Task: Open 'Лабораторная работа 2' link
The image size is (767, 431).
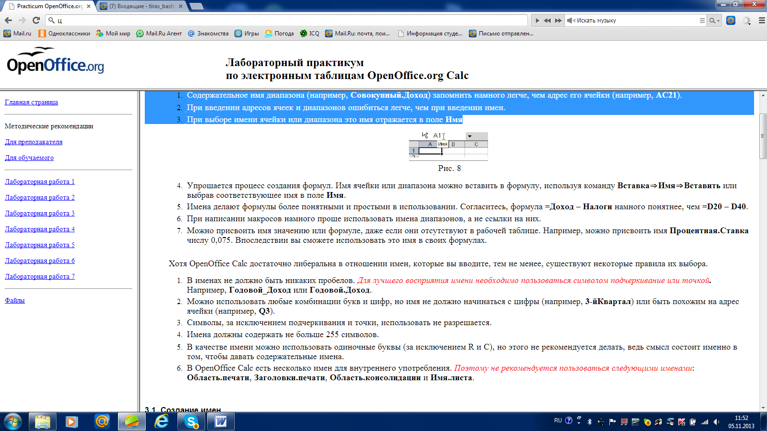Action: [40, 197]
